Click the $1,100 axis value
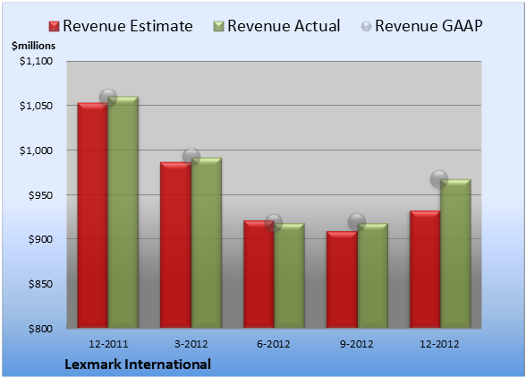Image resolution: width=526 pixels, height=378 pixels. click(x=36, y=61)
